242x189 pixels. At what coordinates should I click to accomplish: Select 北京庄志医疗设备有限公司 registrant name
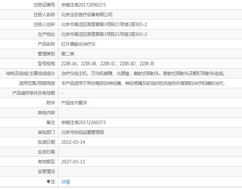[x=87, y=15]
